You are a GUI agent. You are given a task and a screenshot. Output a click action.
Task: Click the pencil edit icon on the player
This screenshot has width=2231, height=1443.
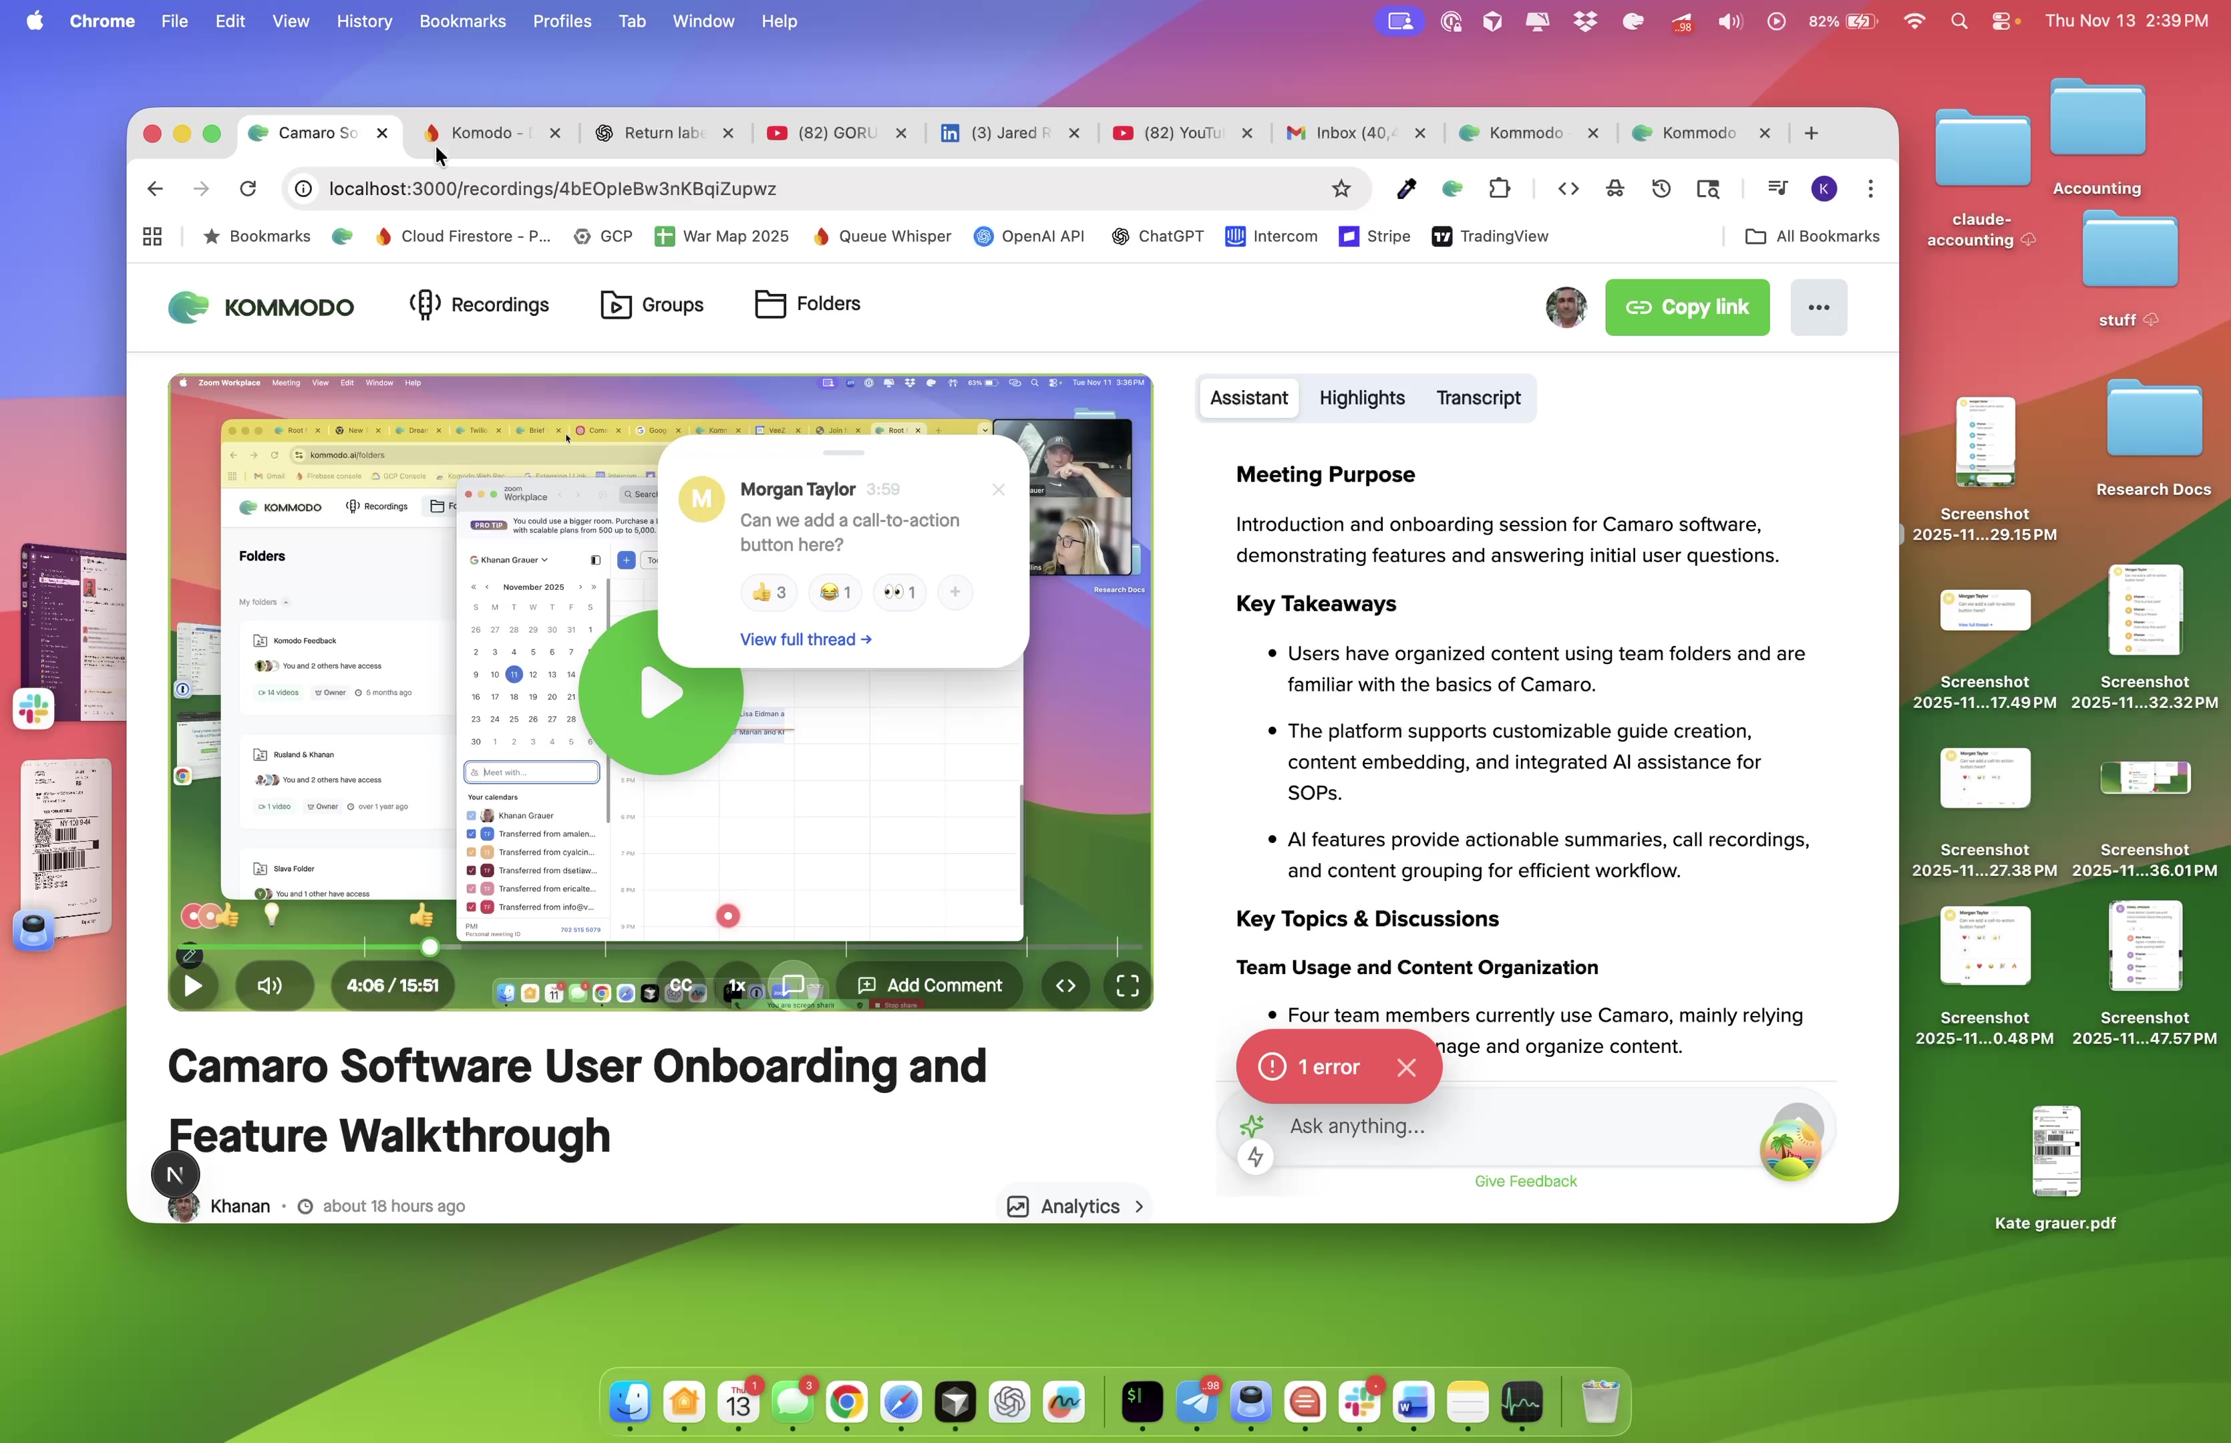[189, 956]
